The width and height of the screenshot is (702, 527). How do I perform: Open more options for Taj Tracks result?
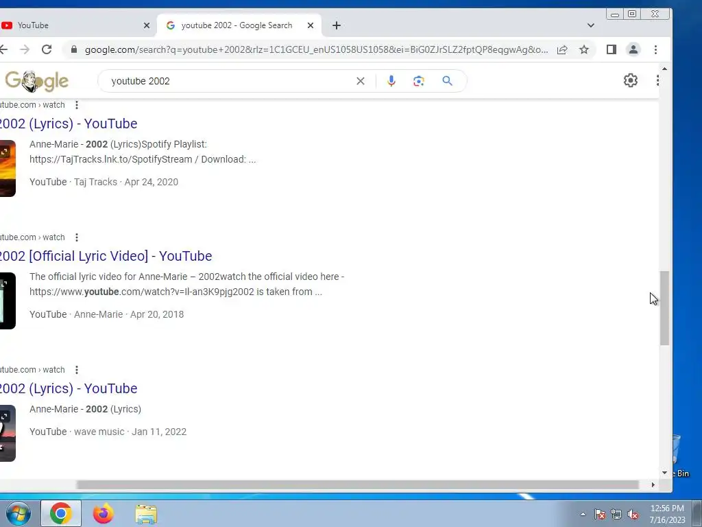pos(77,105)
